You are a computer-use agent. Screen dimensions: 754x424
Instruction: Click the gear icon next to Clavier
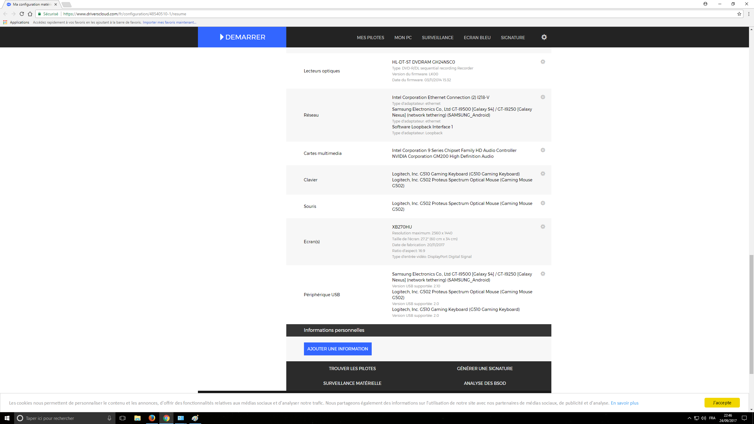tap(543, 174)
